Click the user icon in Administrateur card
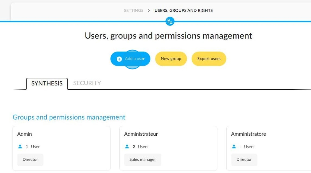This screenshot has width=311, height=173. point(127,146)
